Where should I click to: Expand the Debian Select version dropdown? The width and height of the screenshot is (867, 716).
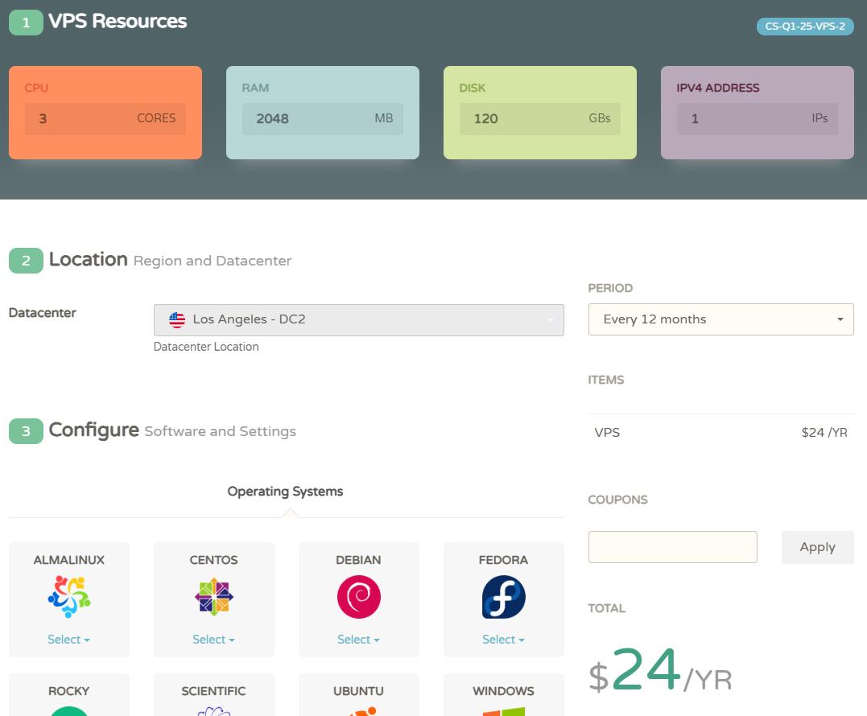tap(358, 640)
